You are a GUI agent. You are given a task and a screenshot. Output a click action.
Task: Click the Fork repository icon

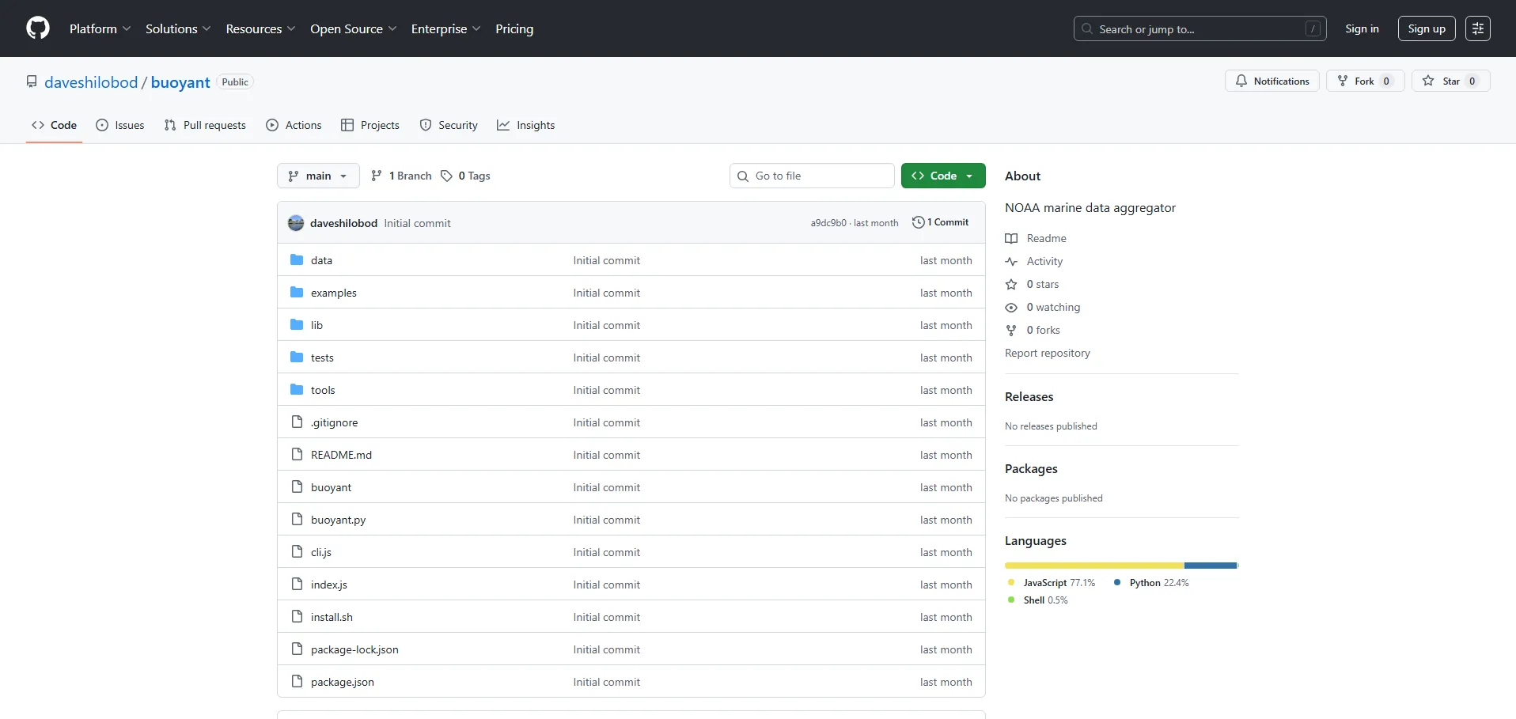pos(1343,81)
